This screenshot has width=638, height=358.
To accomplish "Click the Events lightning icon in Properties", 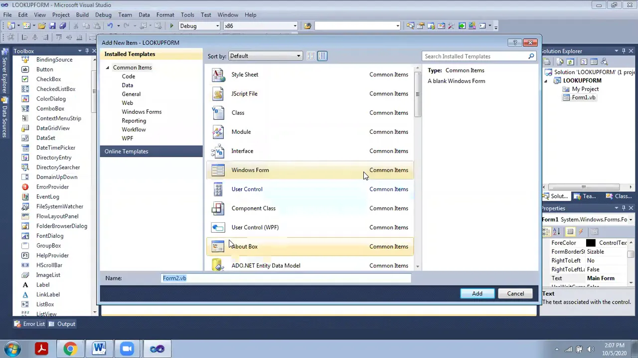I will pos(581,232).
